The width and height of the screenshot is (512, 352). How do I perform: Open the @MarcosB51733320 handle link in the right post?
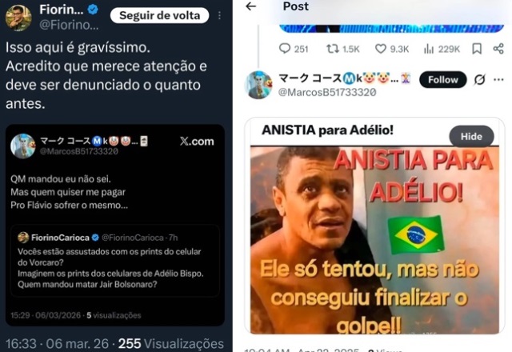point(327,93)
